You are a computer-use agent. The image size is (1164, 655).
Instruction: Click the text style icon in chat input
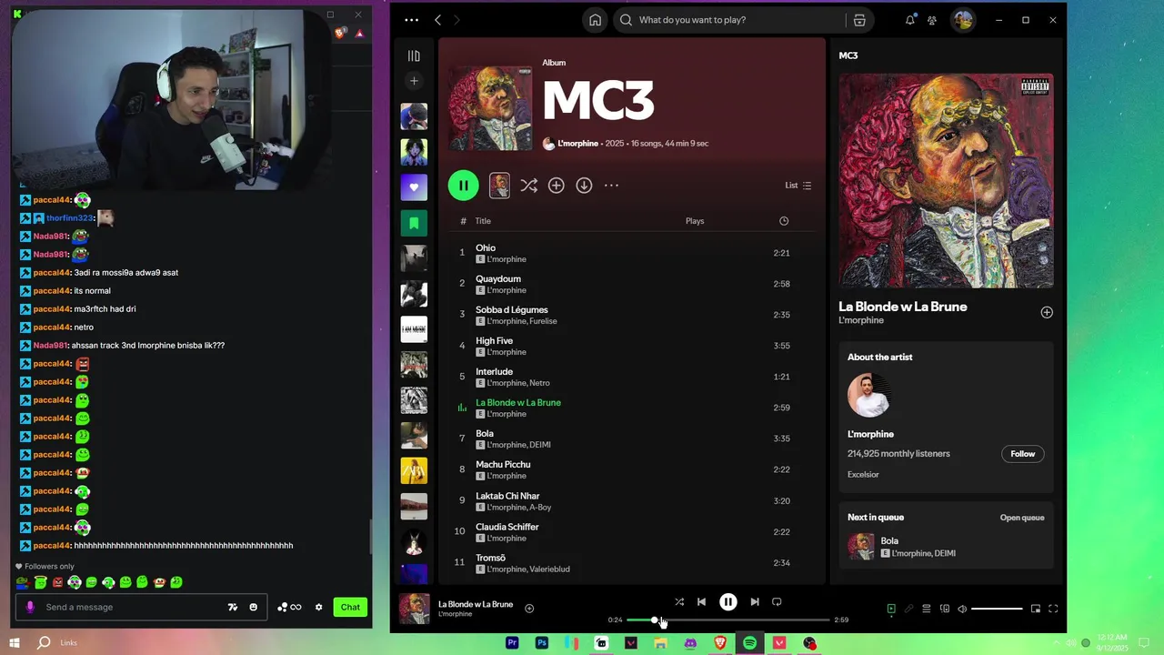pos(233,607)
